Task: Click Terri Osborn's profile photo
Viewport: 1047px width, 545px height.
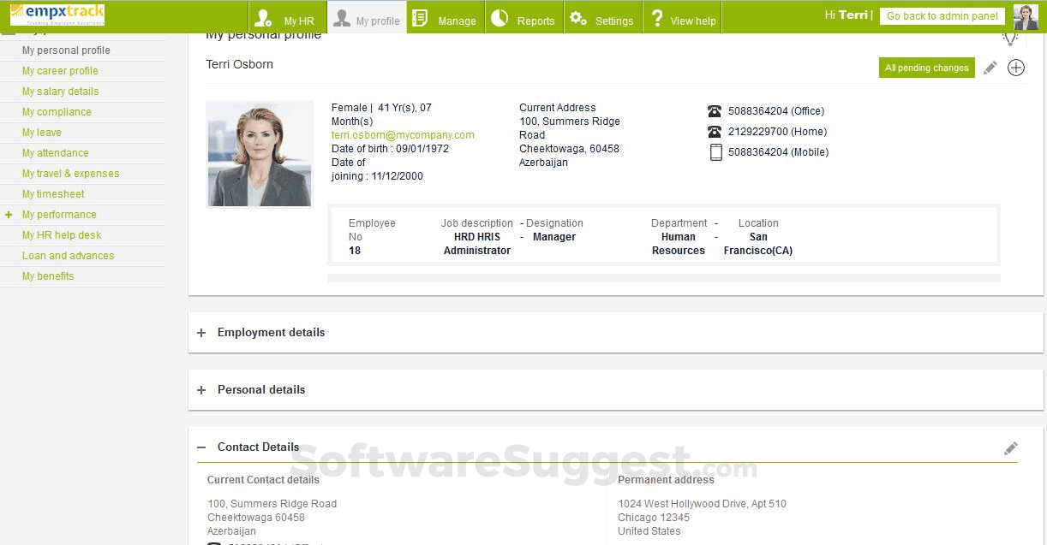Action: point(260,155)
